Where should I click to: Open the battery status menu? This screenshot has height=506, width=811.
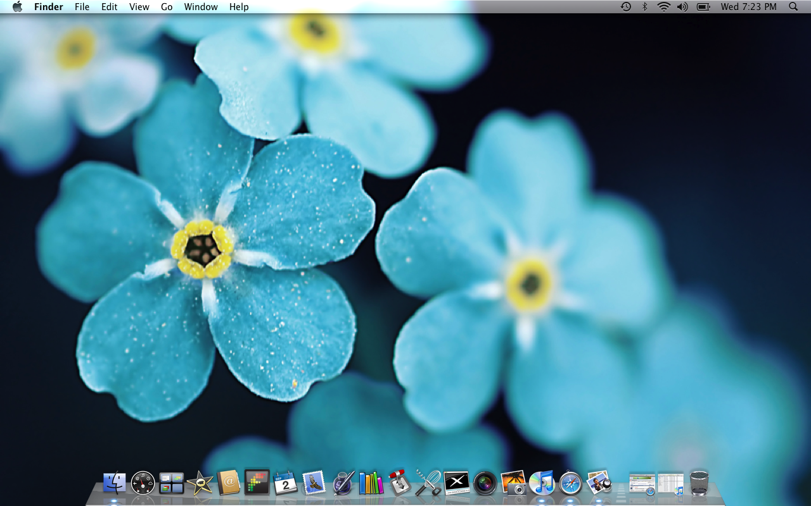[703, 7]
